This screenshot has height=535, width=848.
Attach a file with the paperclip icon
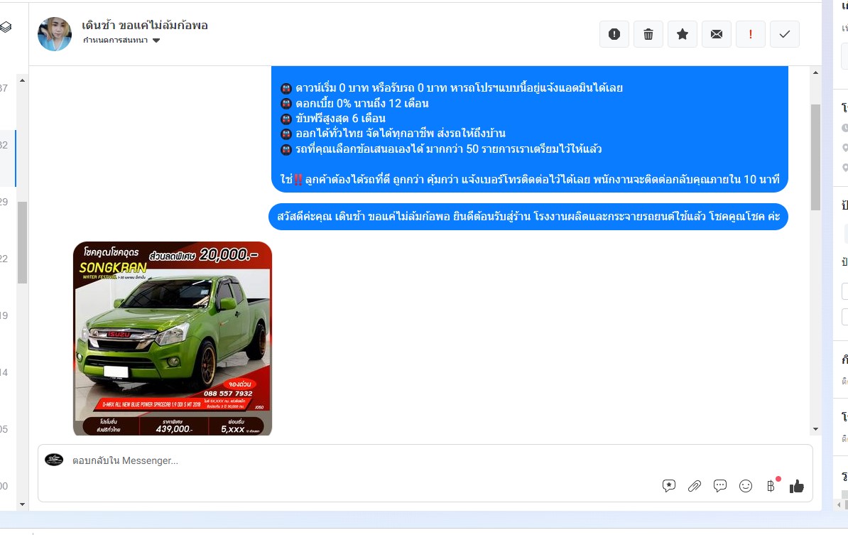click(695, 486)
